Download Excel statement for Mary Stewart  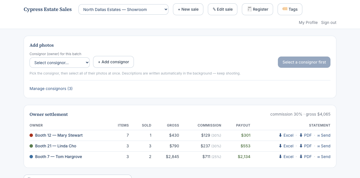(286, 135)
